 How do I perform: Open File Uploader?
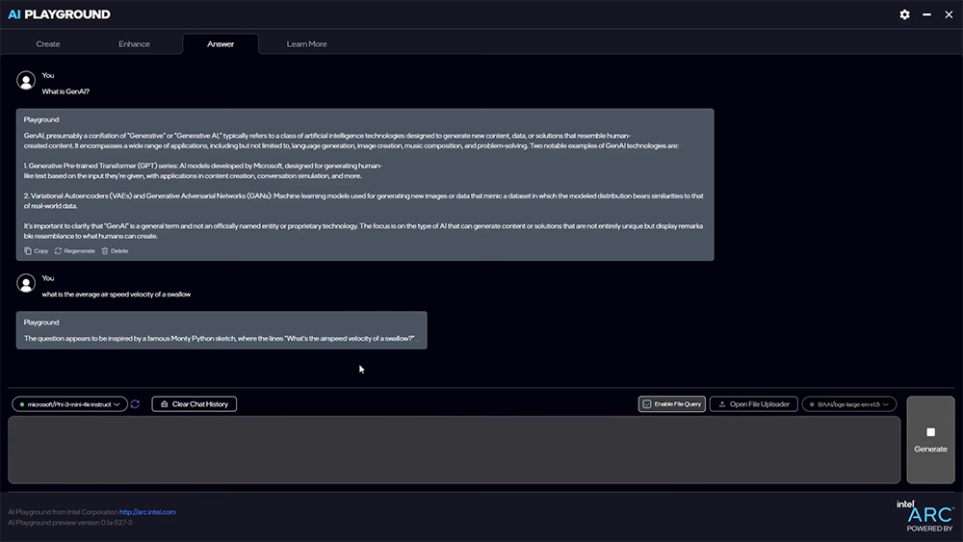click(x=754, y=404)
